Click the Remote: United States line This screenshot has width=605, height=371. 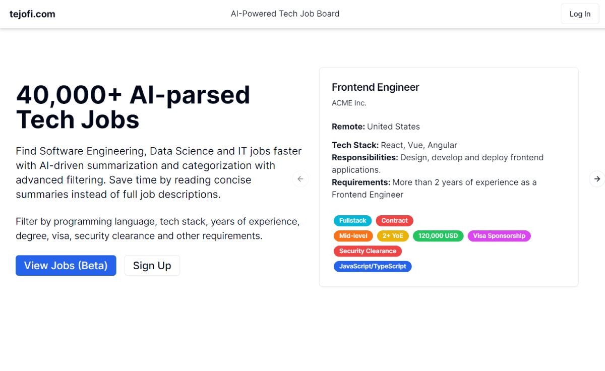coord(376,127)
